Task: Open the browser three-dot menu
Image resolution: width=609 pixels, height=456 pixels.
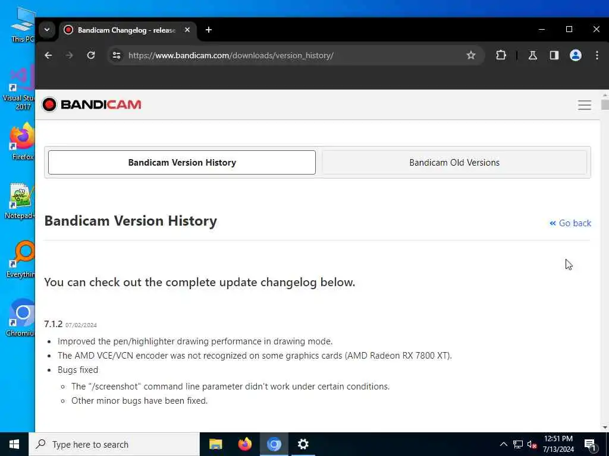Action: pyautogui.click(x=597, y=55)
